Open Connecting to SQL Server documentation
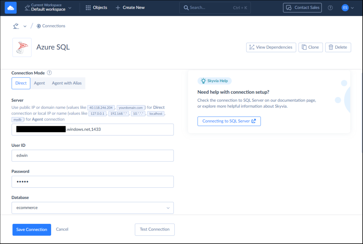 pyautogui.click(x=229, y=121)
